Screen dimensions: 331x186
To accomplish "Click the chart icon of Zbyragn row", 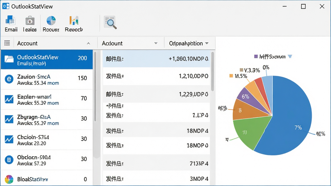I will [9, 119].
